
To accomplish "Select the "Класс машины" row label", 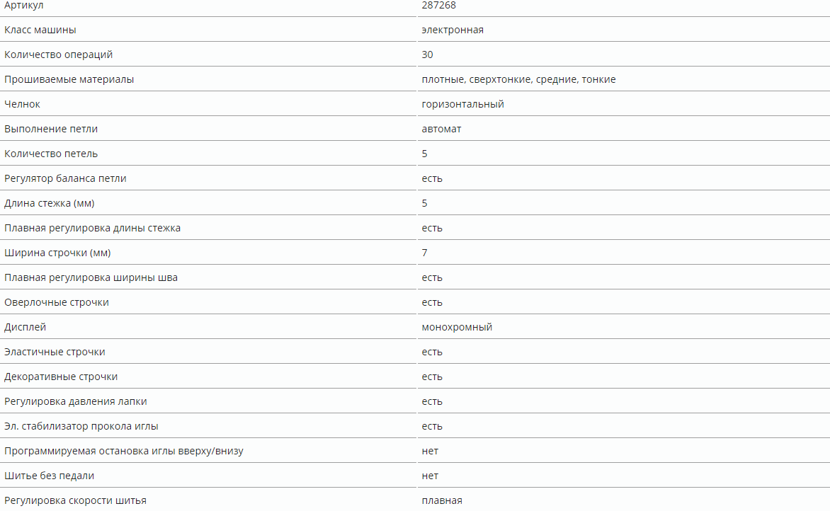I will (x=40, y=30).
